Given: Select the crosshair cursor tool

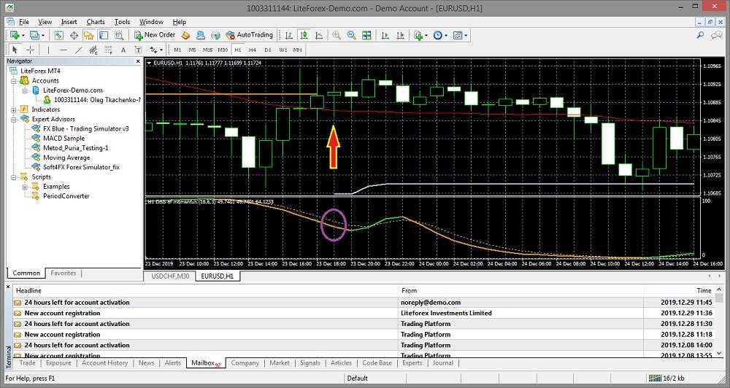Looking at the screenshot, I should coord(30,50).
